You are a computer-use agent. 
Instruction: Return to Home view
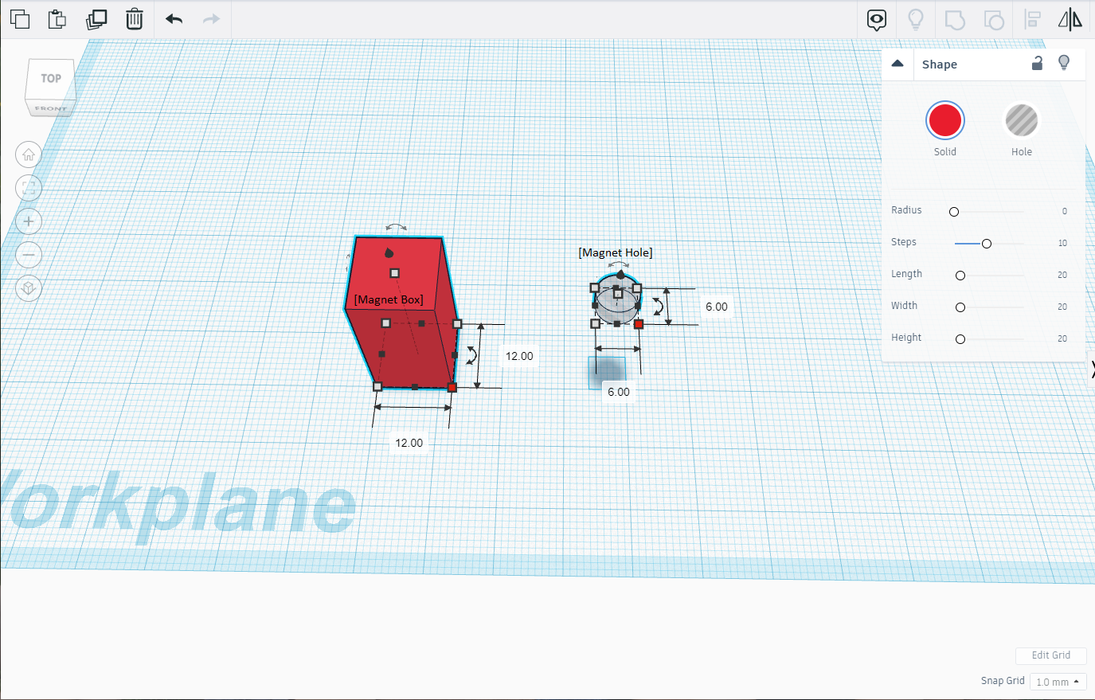coord(29,154)
